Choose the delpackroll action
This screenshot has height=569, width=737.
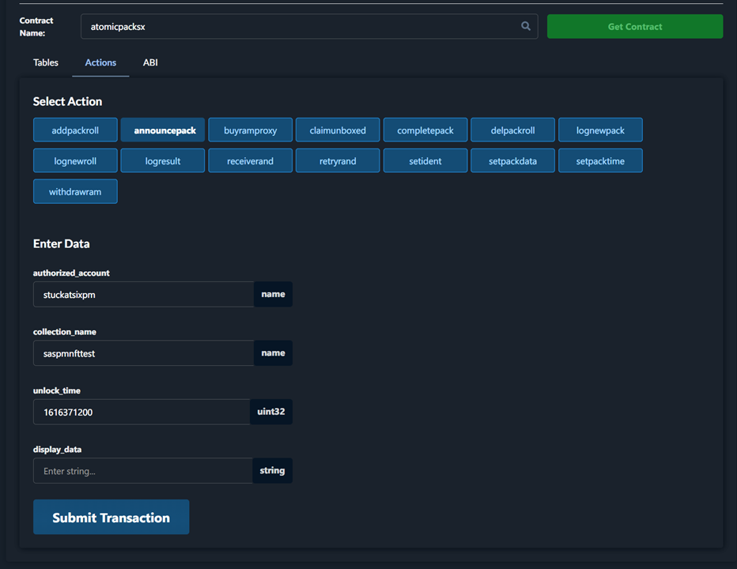pos(512,130)
